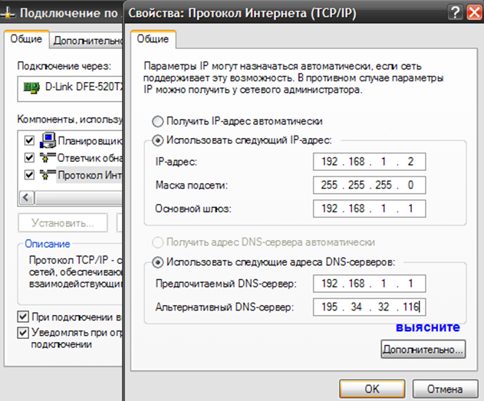Click the 'IP-адрес:' label
This screenshot has height=401, width=484.
[176, 162]
